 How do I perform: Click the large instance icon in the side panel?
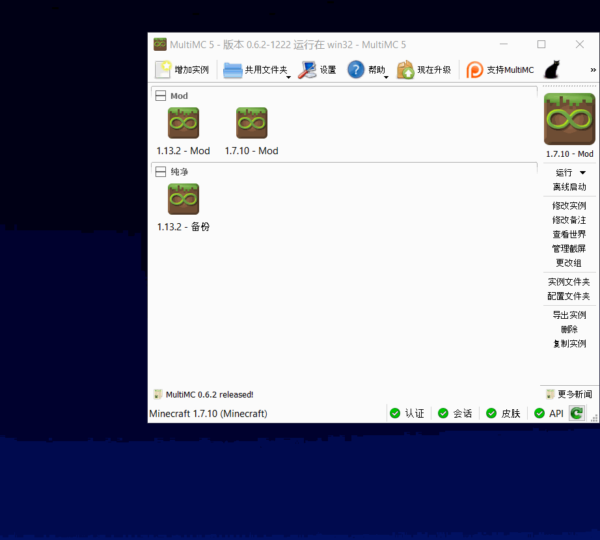569,119
